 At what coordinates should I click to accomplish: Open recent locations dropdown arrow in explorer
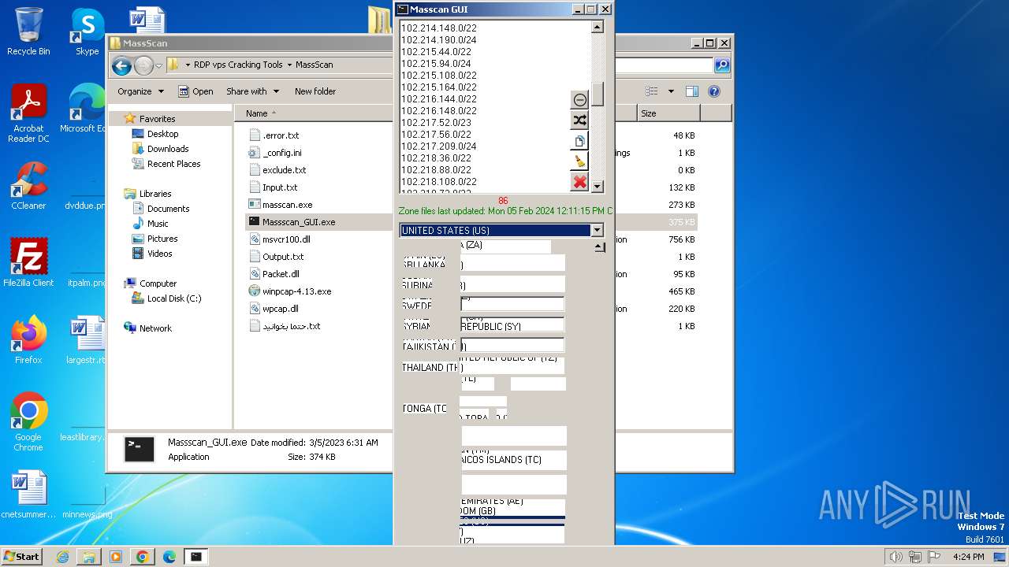coord(158,65)
